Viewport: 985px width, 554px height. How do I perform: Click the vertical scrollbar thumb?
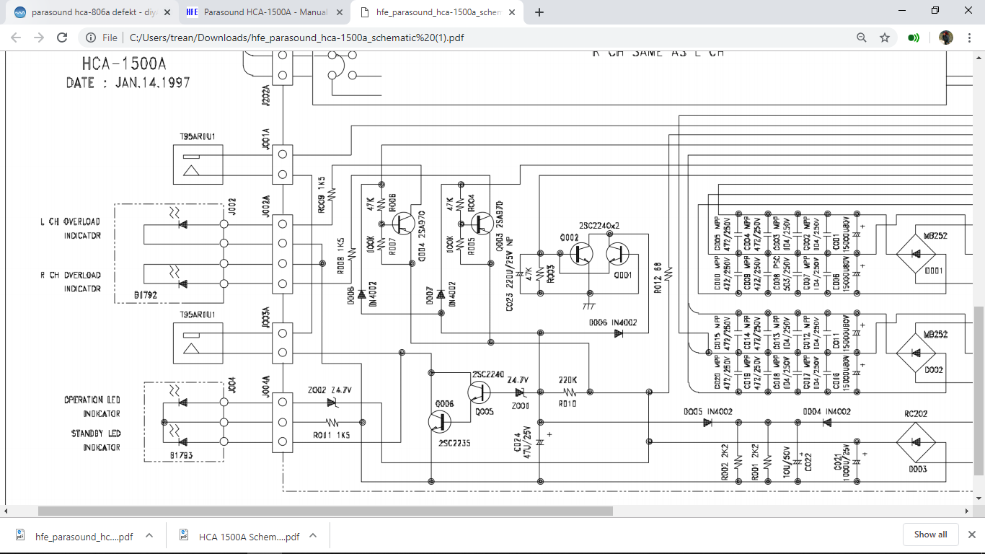tap(979, 390)
